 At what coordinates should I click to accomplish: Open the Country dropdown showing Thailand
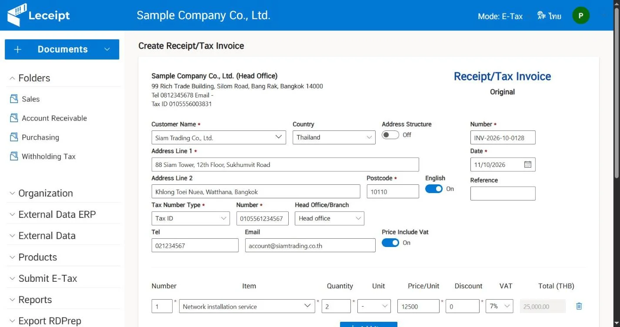(x=334, y=137)
